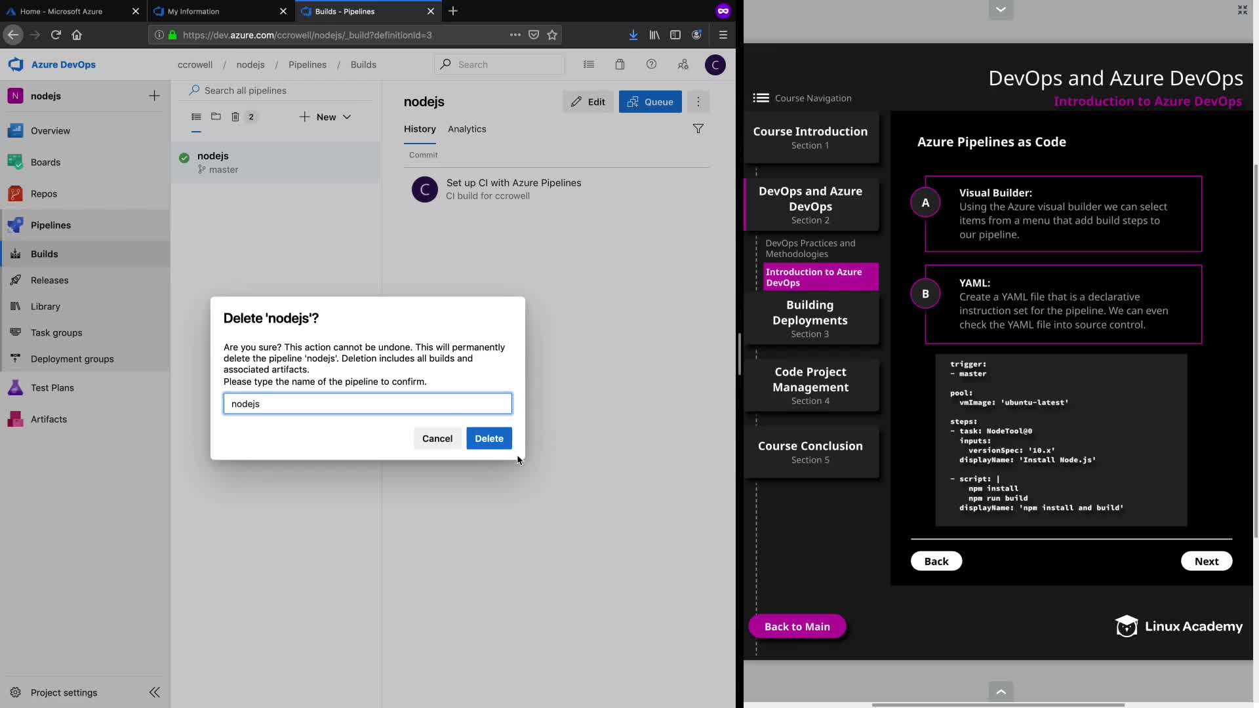Image resolution: width=1259 pixels, height=708 pixels.
Task: Switch to the Analytics tab
Action: pyautogui.click(x=467, y=129)
